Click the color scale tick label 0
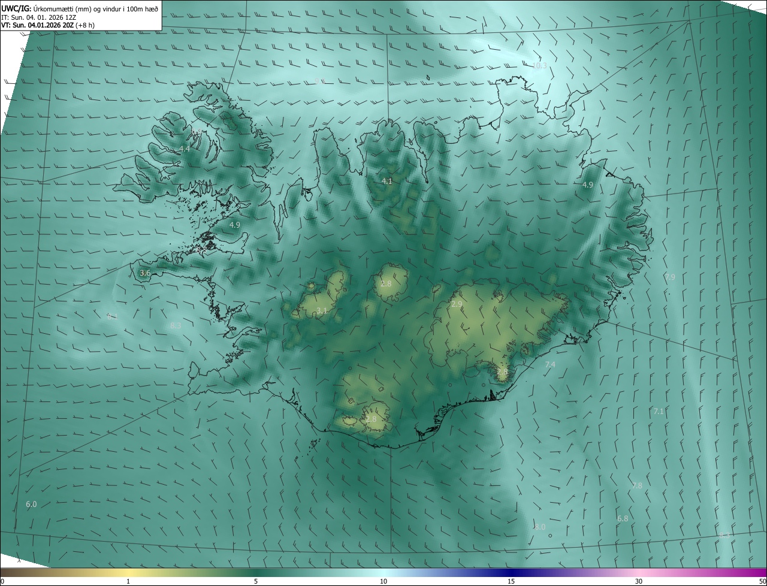The width and height of the screenshot is (767, 586). tap(2, 581)
